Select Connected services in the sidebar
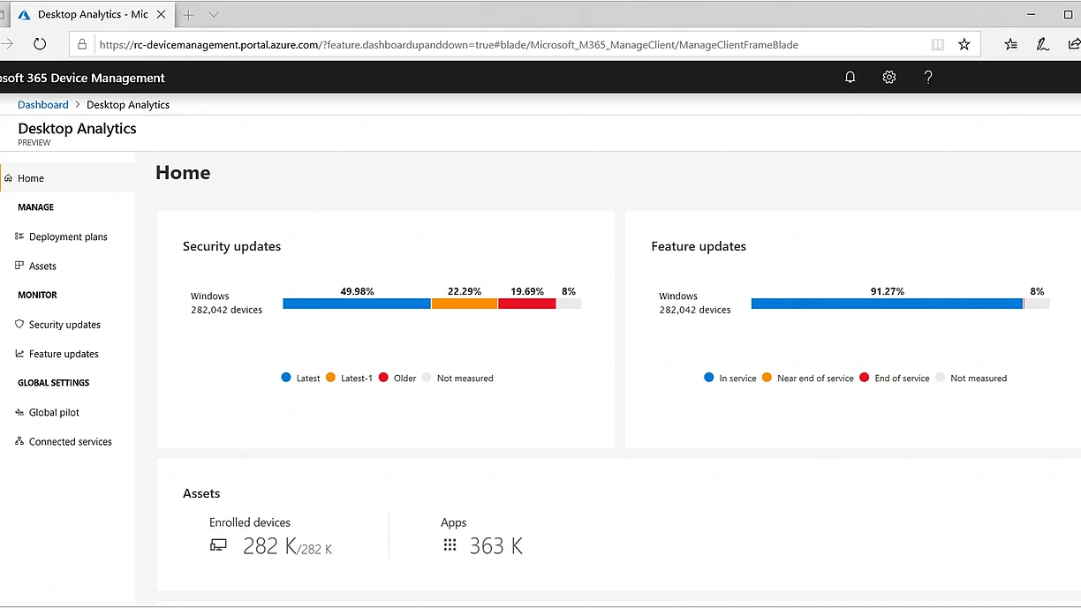Screen dimensions: 1081x608 (69, 441)
